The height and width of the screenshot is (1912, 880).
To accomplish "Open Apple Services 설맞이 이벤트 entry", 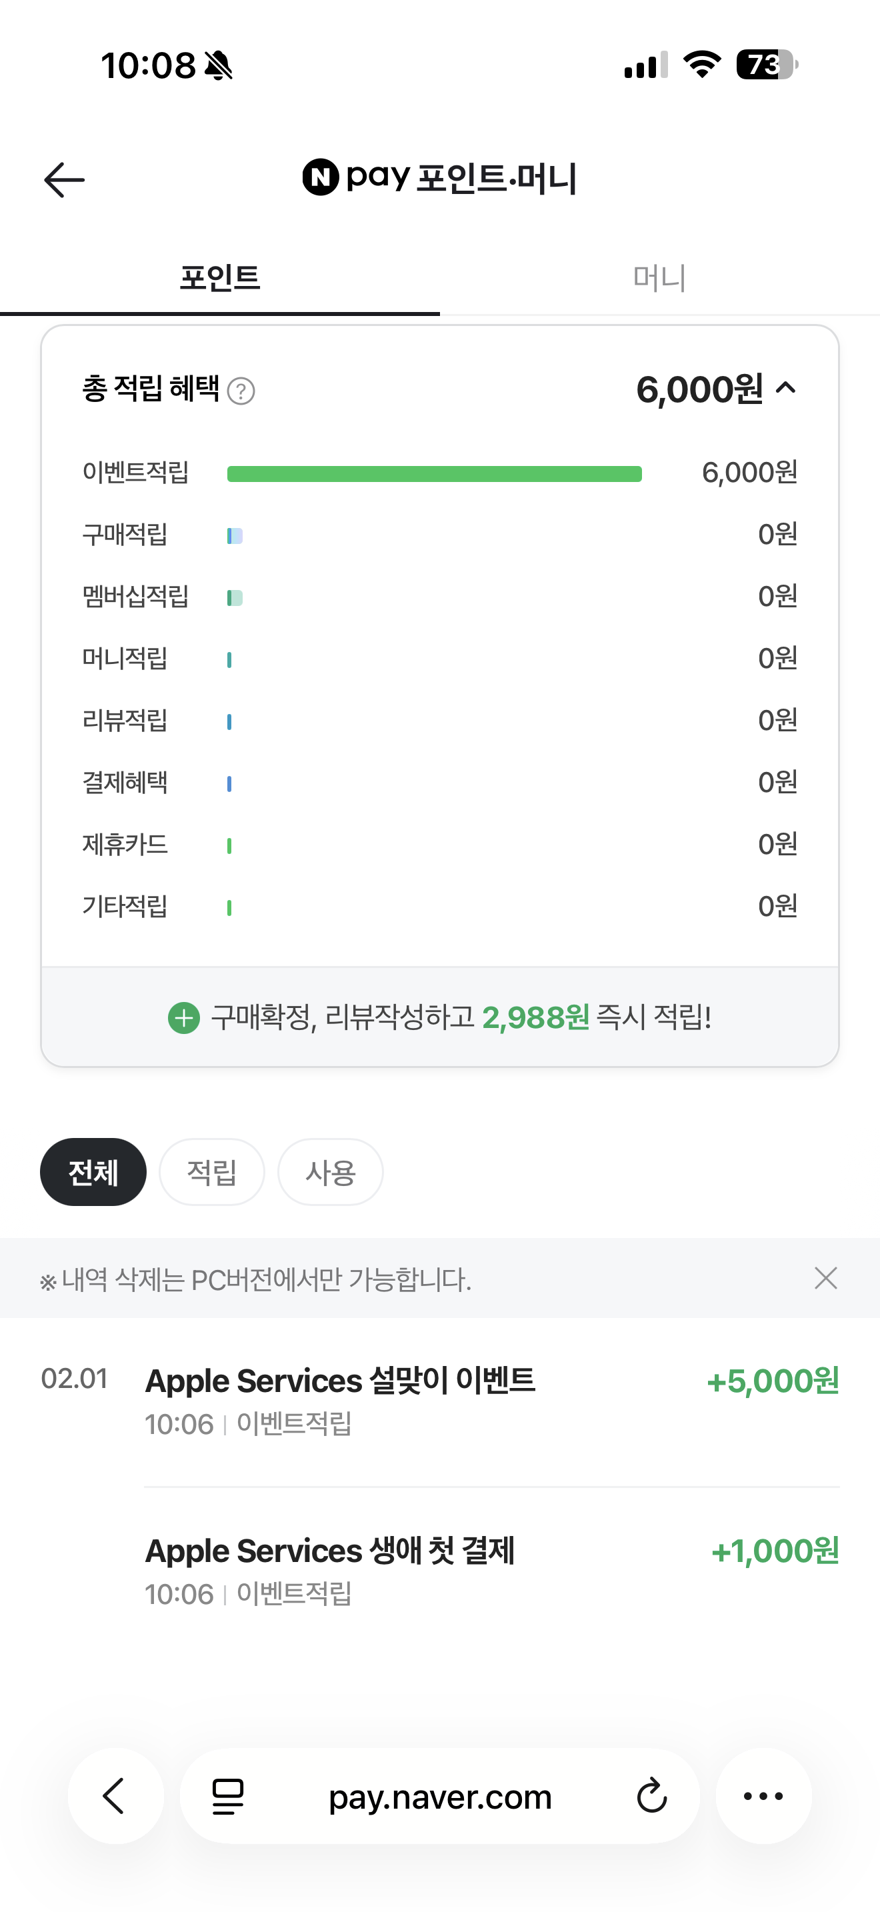I will coord(340,1382).
